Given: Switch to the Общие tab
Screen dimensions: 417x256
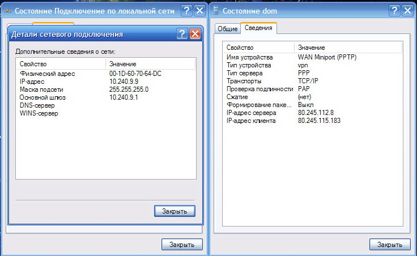Looking at the screenshot, I should coord(227,29).
